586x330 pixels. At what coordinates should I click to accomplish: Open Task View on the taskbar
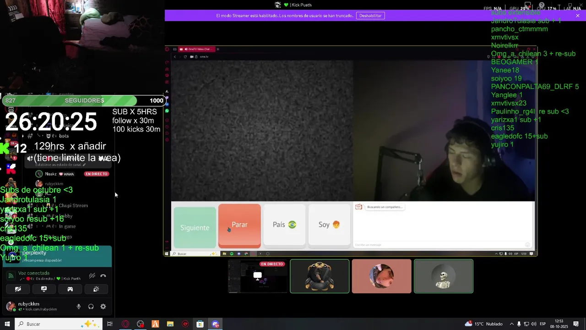[110, 324]
